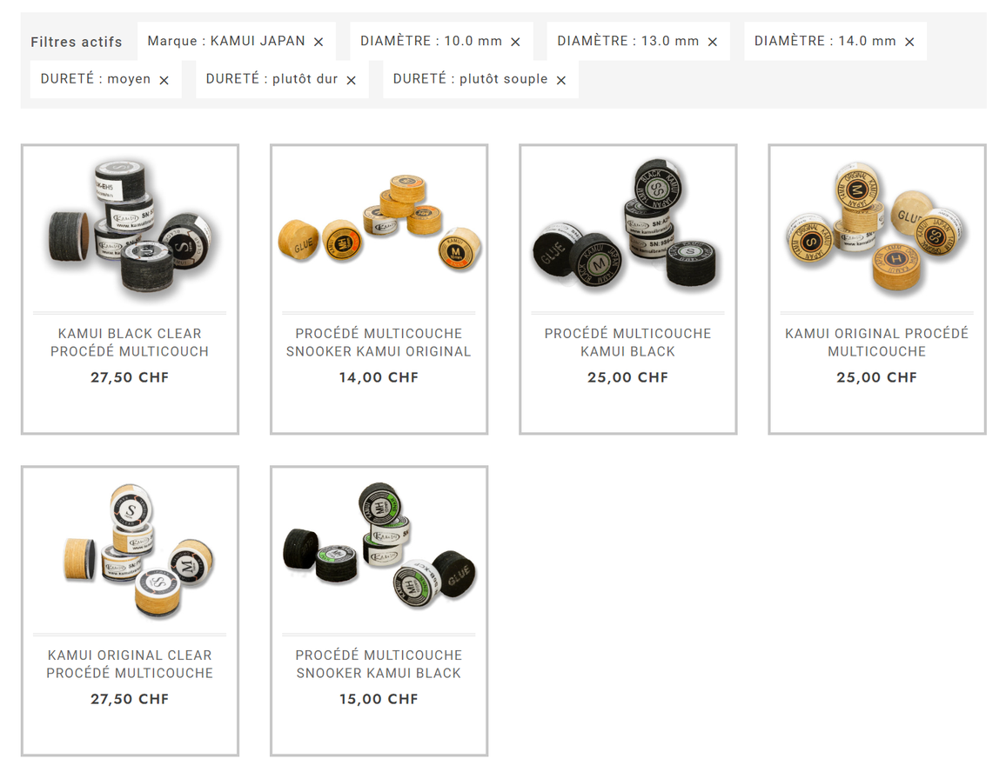Image resolution: width=1006 pixels, height=765 pixels.
Task: Click the 14,00 CHF price
Action: [x=379, y=377]
